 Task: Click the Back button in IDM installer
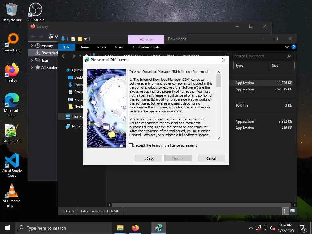point(148,158)
